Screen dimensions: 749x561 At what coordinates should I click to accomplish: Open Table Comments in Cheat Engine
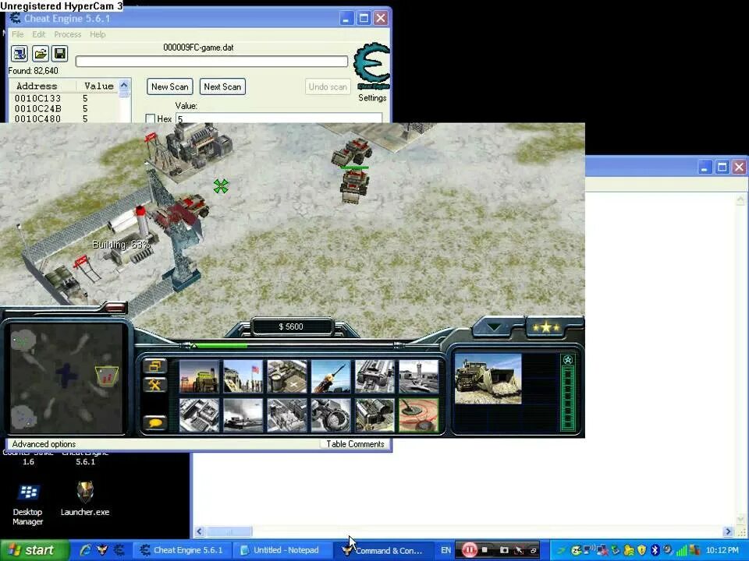(x=356, y=444)
